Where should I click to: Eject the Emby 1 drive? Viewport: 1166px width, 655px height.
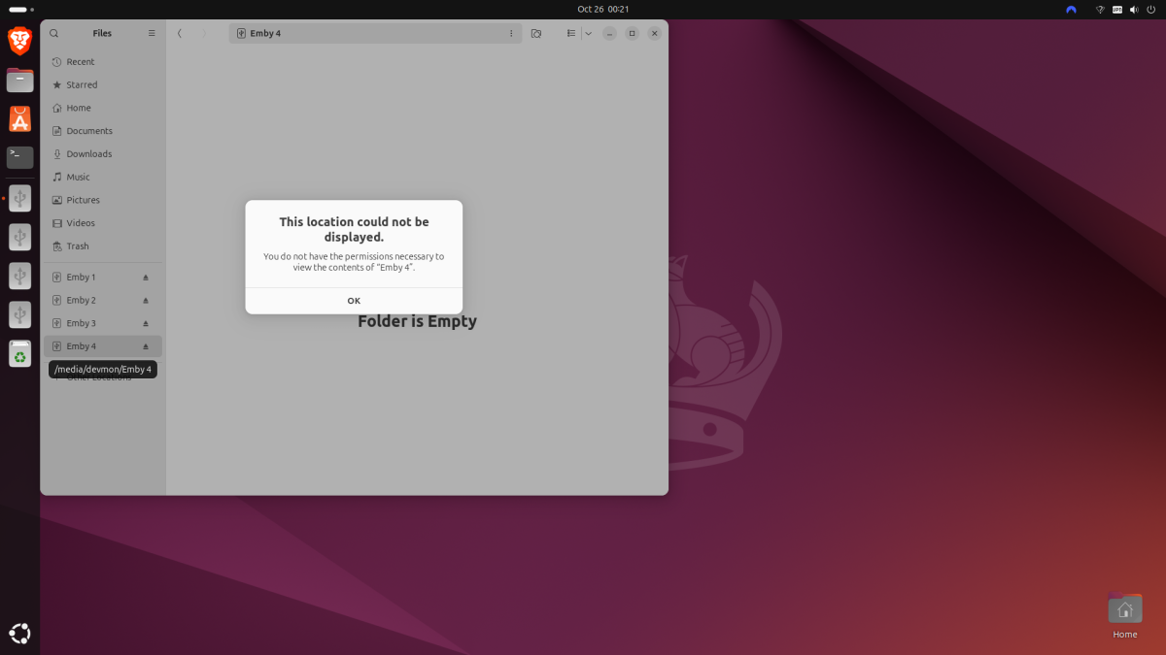(x=146, y=277)
